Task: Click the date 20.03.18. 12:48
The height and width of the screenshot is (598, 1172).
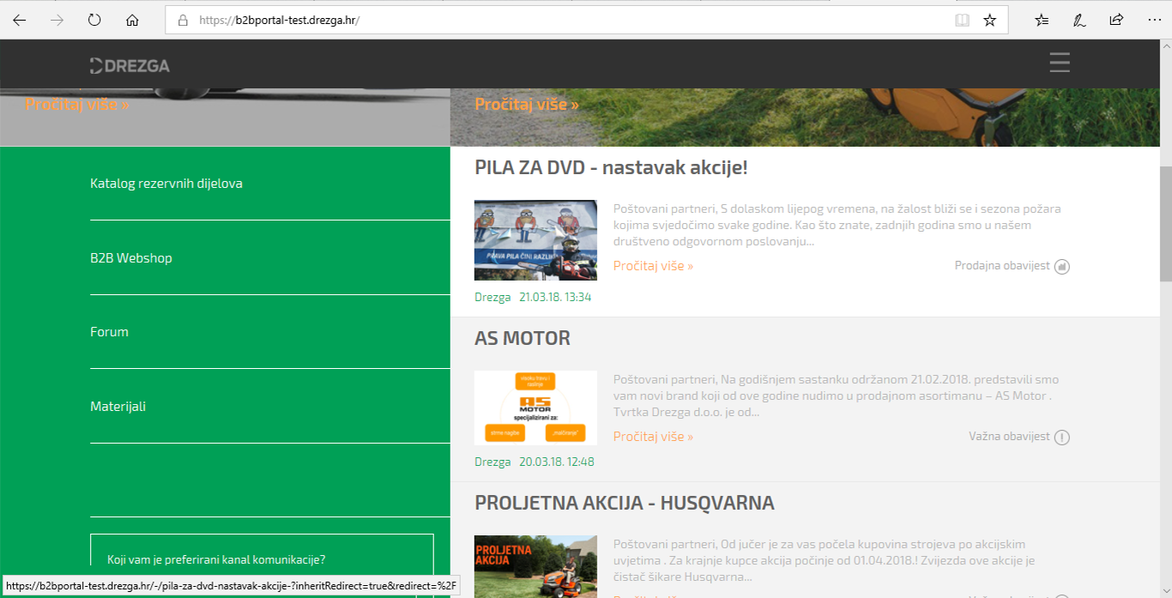Action: click(x=557, y=462)
